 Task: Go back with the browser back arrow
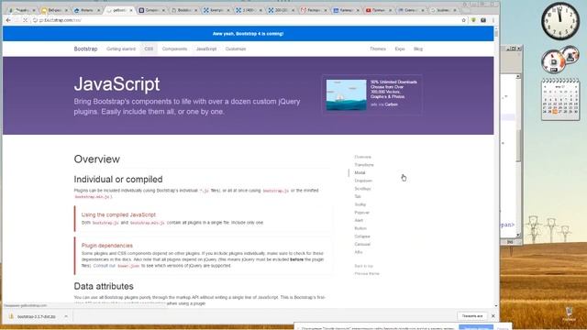tap(8, 20)
